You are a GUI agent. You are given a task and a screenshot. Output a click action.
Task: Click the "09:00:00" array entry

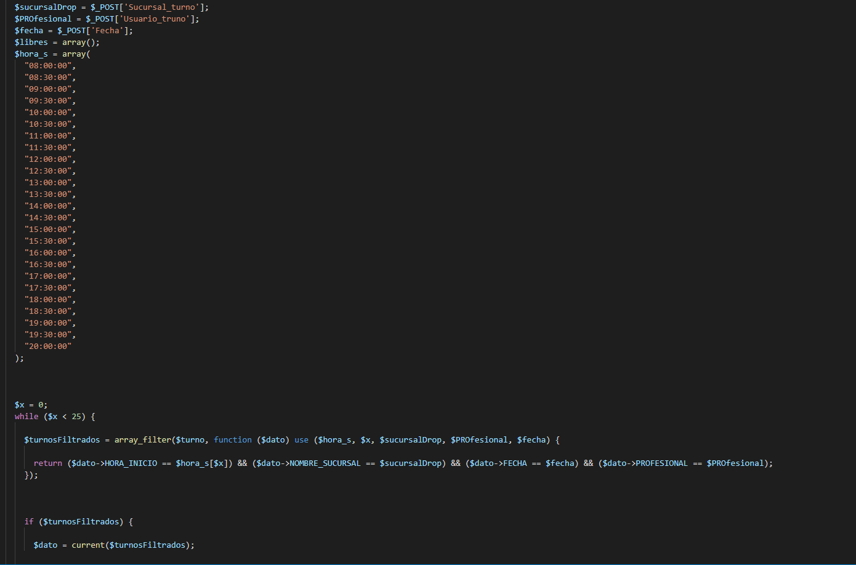(48, 89)
